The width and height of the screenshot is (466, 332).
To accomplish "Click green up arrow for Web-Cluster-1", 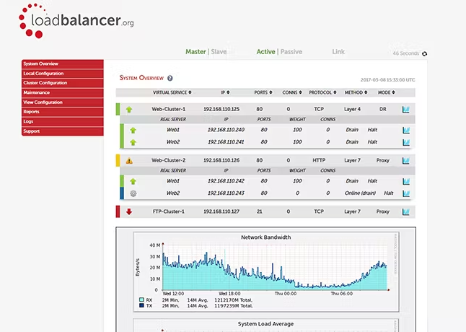I will click(129, 109).
